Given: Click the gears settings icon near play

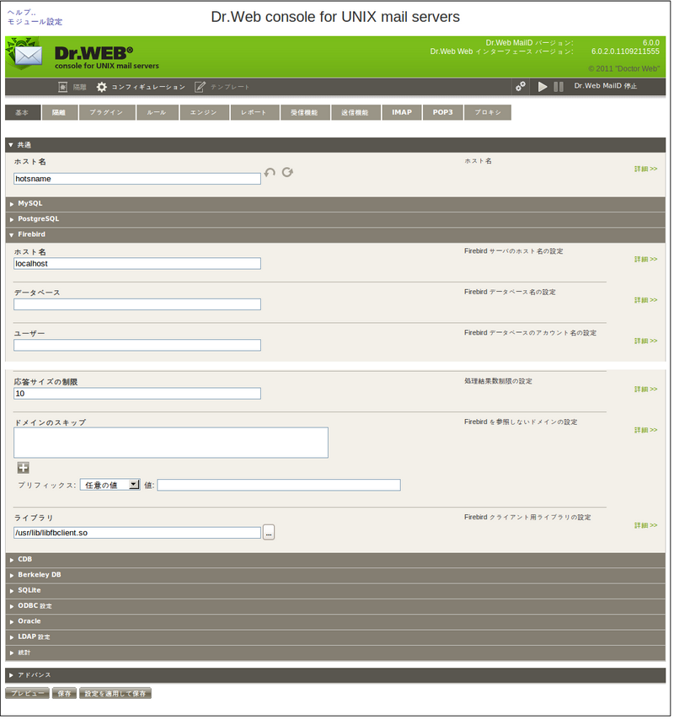Looking at the screenshot, I should (x=522, y=87).
